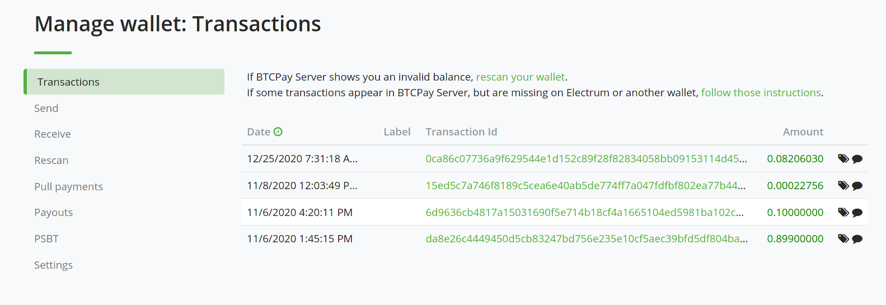Navigate to Payouts
The image size is (886, 305).
point(54,213)
